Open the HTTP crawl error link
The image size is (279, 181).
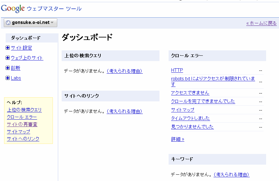[177, 70]
